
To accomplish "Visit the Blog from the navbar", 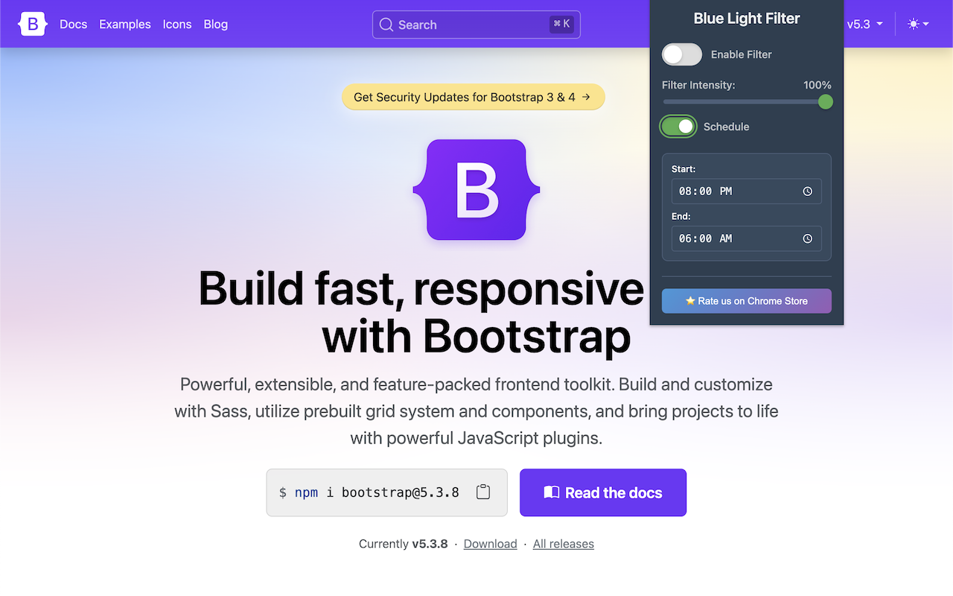I will (x=216, y=24).
